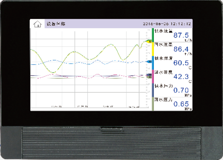Screen dimensions: 223x160
Task: Tap the 86.4 t/h return flow value
Action: pyautogui.click(x=181, y=49)
